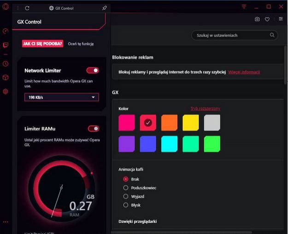Image resolution: width=288 pixels, height=234 pixels.
Task: Click the Tryb rozszerzony link
Action: pyautogui.click(x=206, y=108)
